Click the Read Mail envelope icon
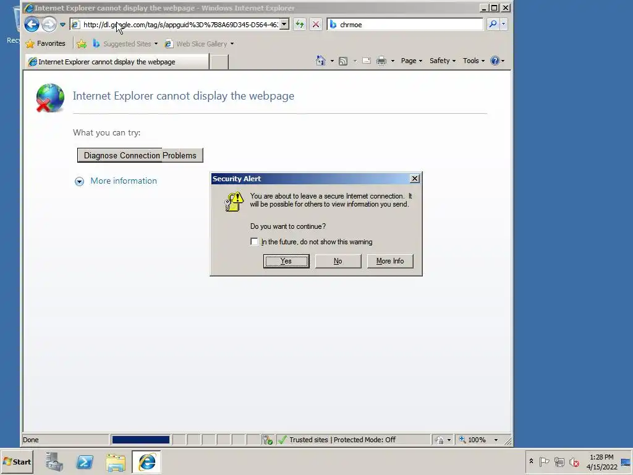 tap(367, 61)
